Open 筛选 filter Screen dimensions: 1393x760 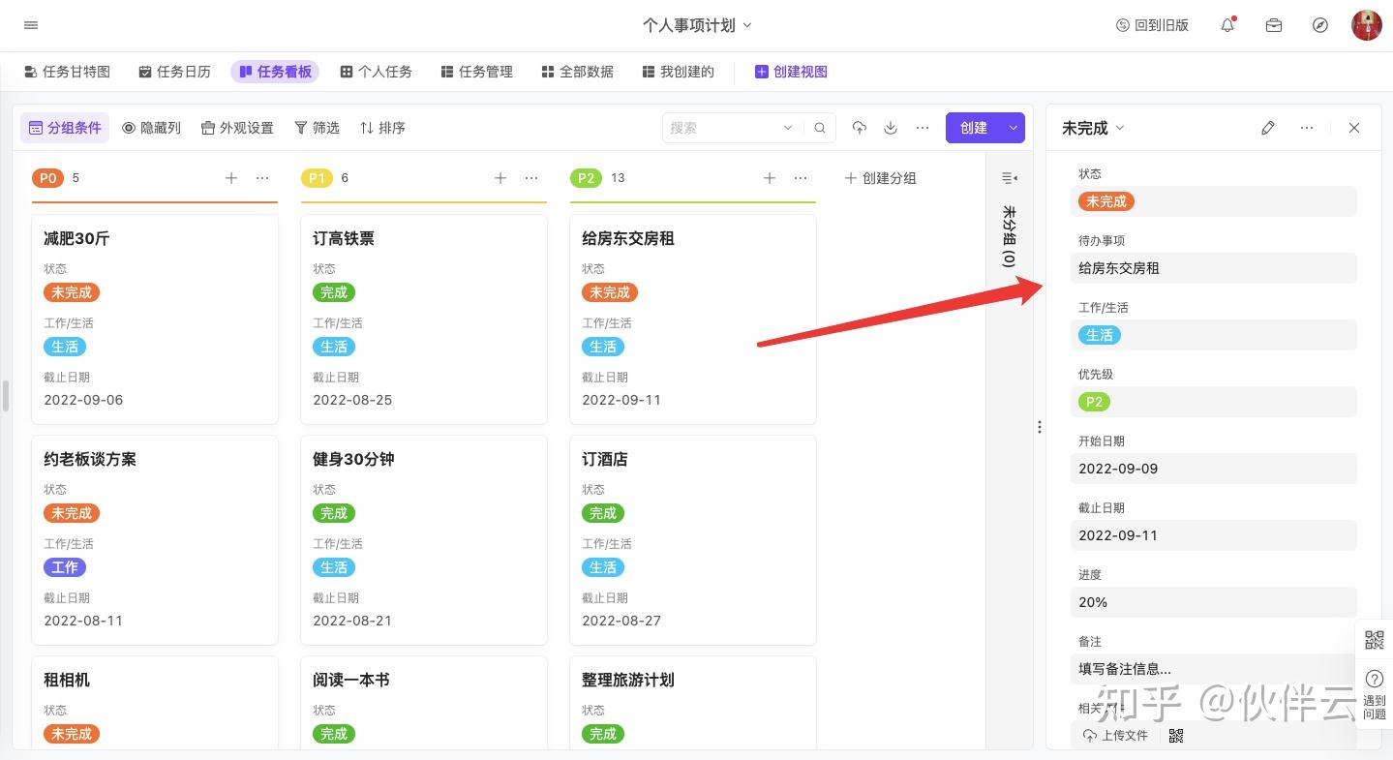point(317,128)
